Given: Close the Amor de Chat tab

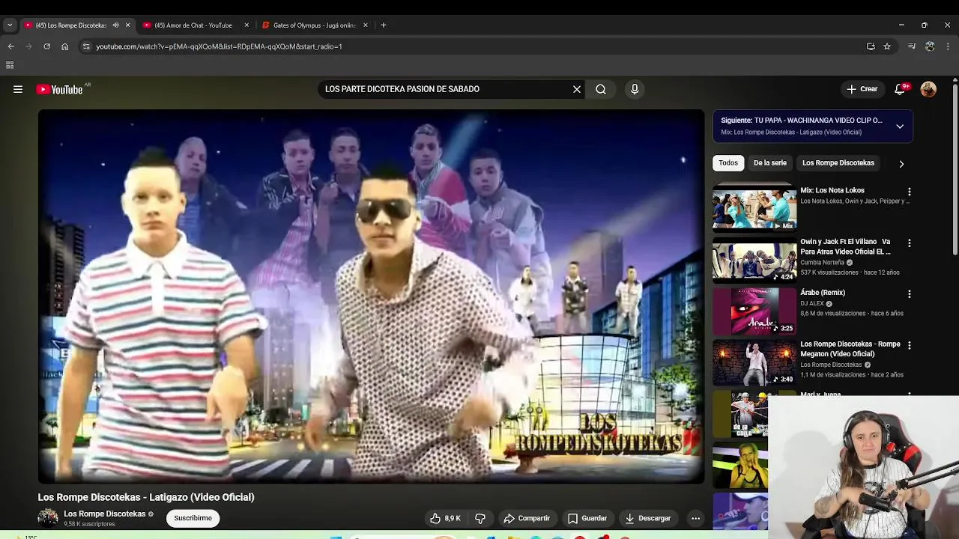Looking at the screenshot, I should [246, 25].
